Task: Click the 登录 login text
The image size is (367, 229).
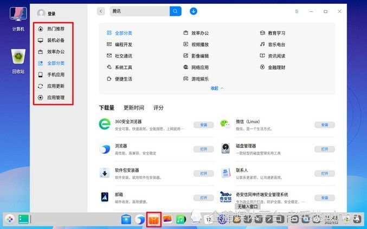Action: pos(51,14)
